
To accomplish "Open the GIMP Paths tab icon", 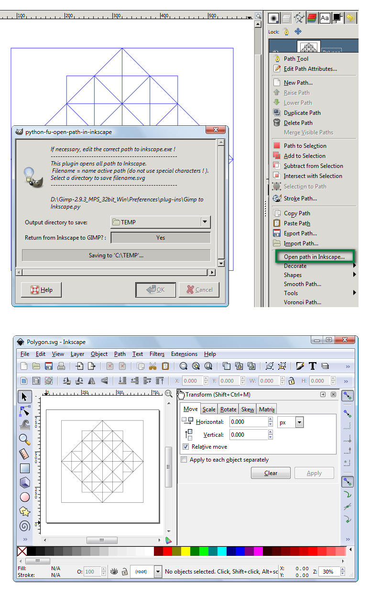I will [x=299, y=18].
